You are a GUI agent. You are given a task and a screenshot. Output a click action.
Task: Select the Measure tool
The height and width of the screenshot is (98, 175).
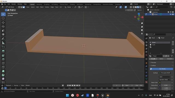pos(3,43)
